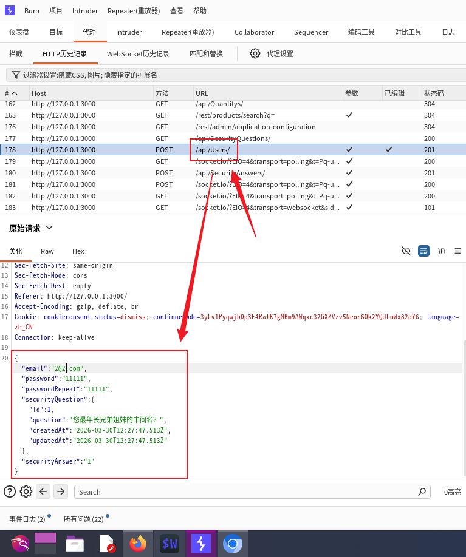Sort by the 参数 column header
466x557 pixels.
click(x=363, y=93)
